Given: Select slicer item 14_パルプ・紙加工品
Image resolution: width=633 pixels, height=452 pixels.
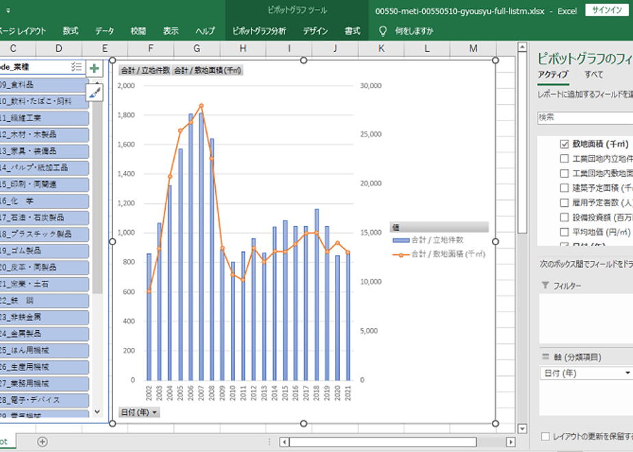Looking at the screenshot, I should [x=44, y=168].
